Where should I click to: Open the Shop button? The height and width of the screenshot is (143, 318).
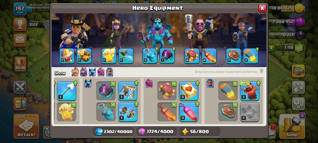click(x=292, y=126)
